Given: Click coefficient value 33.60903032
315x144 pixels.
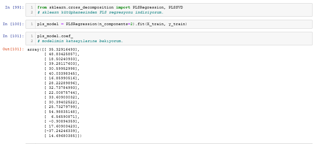Looking at the screenshot, I should coord(63,97).
